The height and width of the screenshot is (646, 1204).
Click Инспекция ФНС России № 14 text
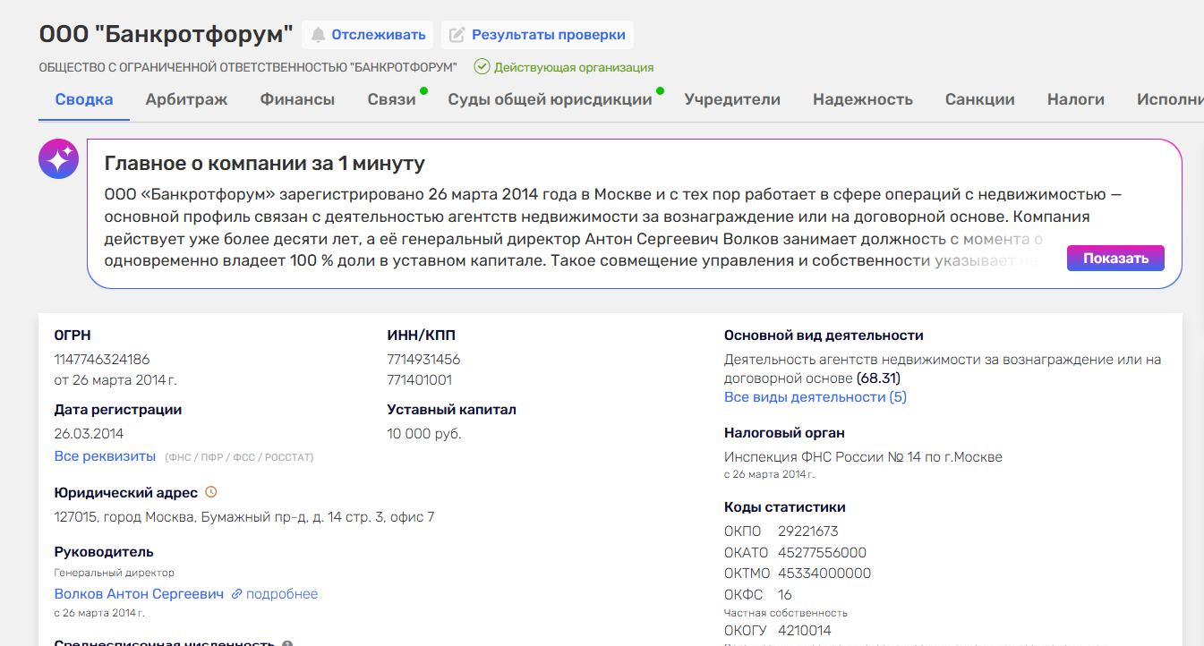[863, 457]
